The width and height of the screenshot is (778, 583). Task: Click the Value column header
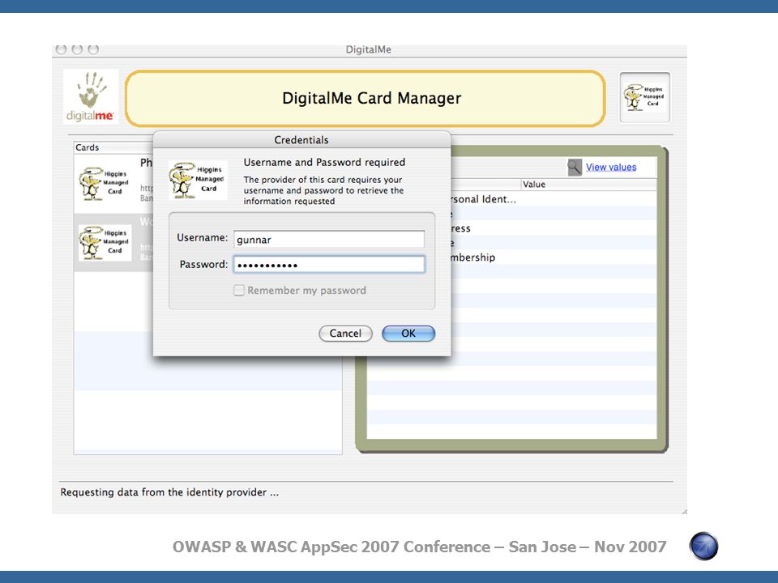tap(588, 185)
